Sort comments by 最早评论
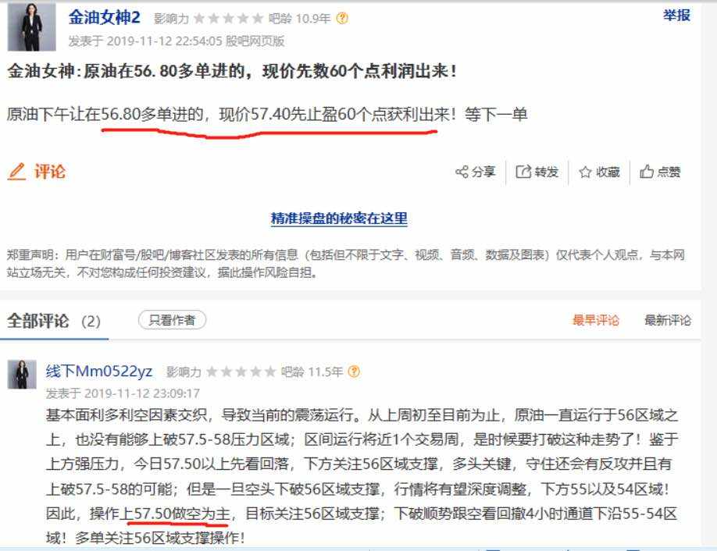The width and height of the screenshot is (717, 551). coord(596,320)
